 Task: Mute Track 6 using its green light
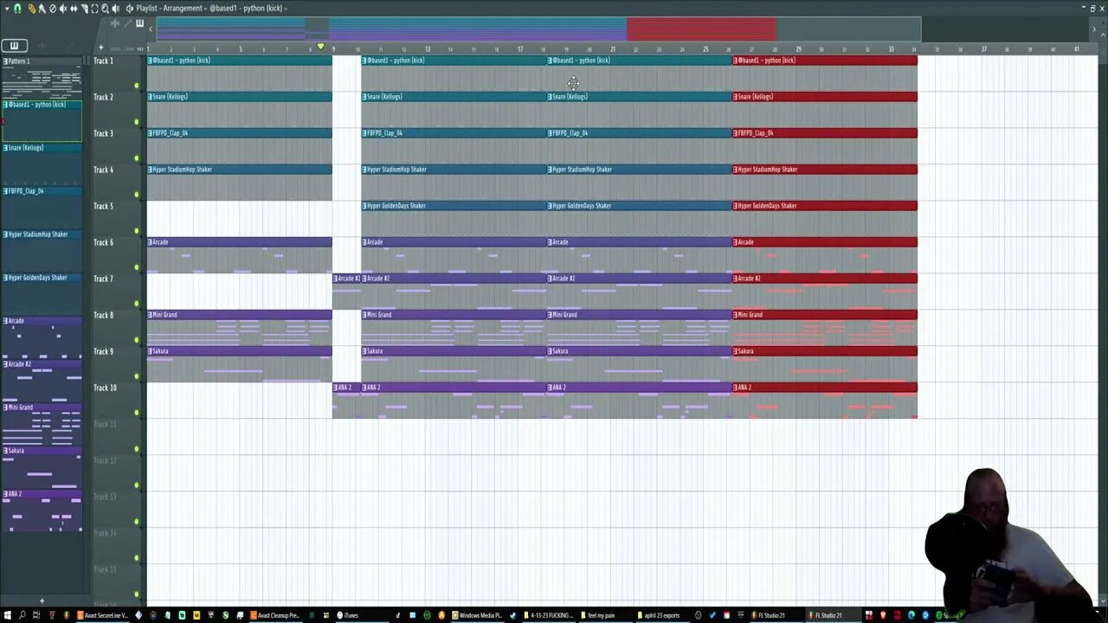coord(136,267)
